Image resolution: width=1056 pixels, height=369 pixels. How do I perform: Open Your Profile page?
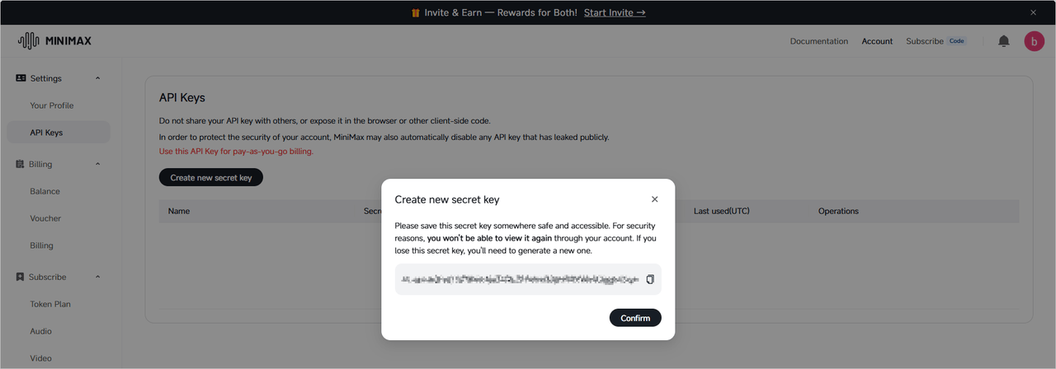pyautogui.click(x=52, y=105)
